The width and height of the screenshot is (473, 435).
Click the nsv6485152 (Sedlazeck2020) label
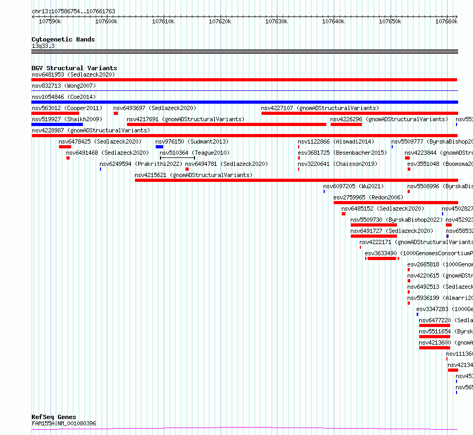click(x=383, y=208)
